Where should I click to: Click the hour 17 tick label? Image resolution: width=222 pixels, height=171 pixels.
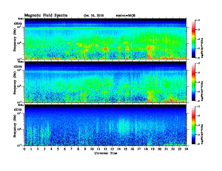coord(139,149)
